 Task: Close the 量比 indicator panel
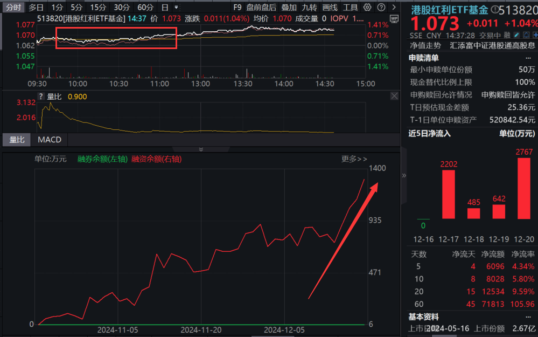(395, 96)
